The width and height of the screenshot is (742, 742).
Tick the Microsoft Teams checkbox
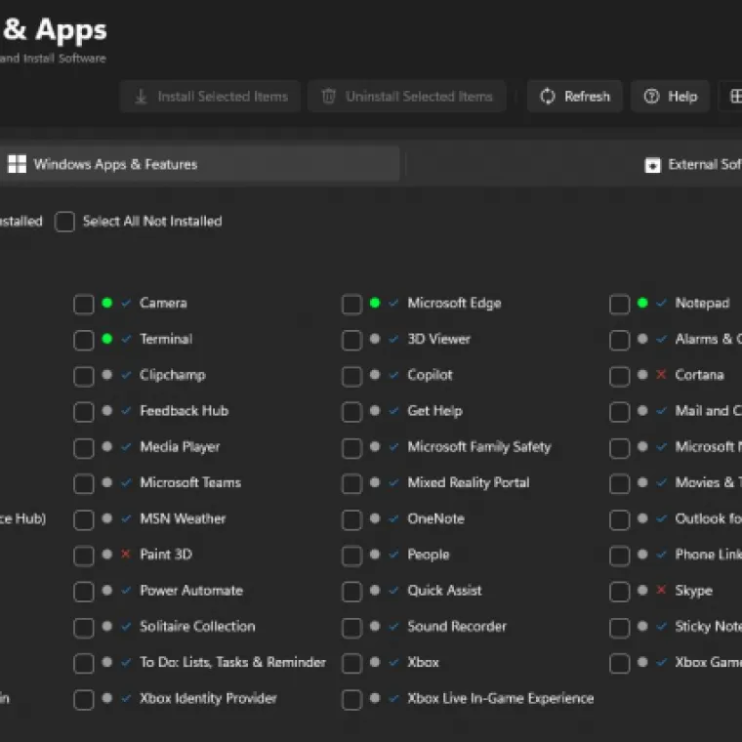(84, 483)
